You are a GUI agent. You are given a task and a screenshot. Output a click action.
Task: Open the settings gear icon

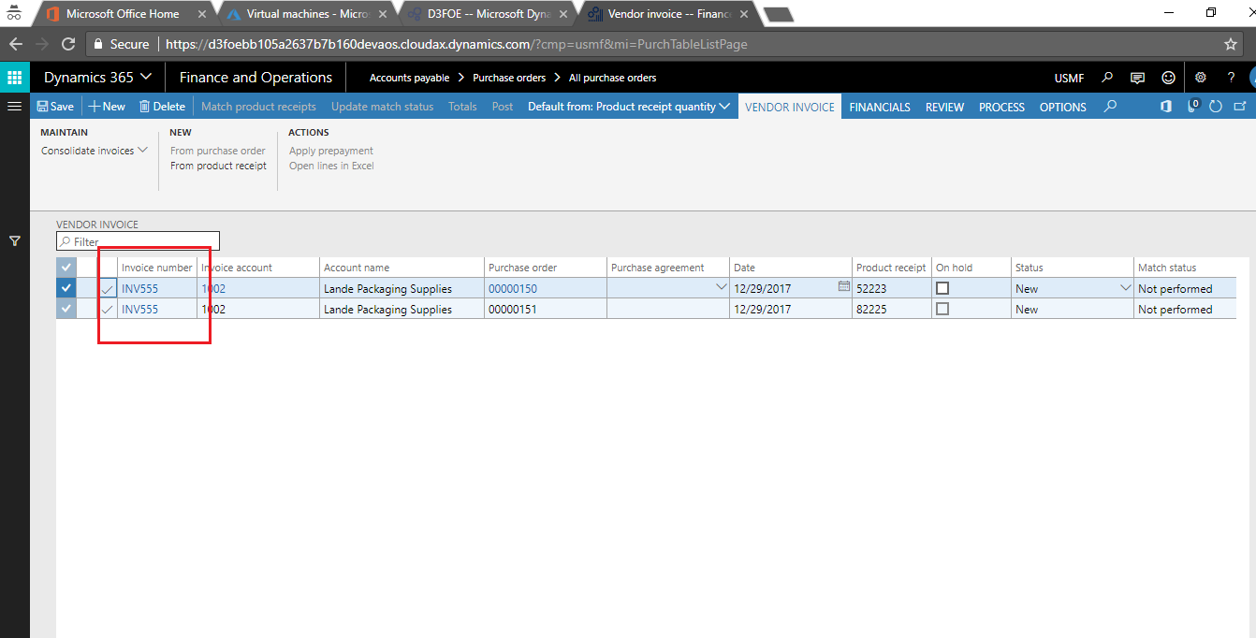pos(1201,78)
